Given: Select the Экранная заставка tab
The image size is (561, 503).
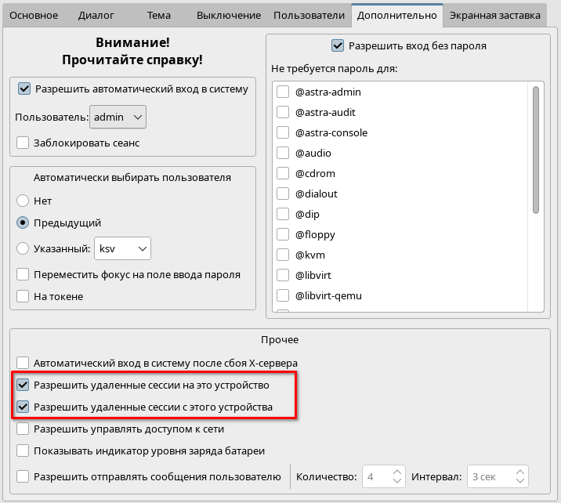Looking at the screenshot, I should tap(494, 15).
